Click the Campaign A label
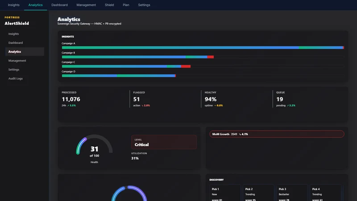Image resolution: width=357 pixels, height=201 pixels. click(x=68, y=43)
